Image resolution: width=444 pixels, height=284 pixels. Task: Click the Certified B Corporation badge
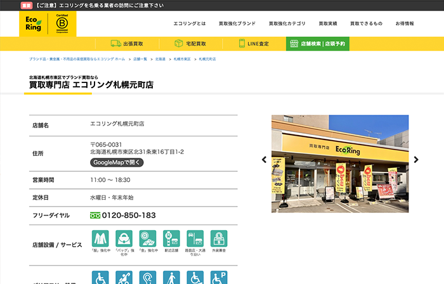click(x=62, y=23)
